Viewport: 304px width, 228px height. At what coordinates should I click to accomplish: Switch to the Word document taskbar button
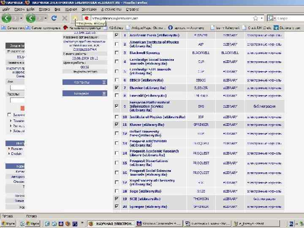pyautogui.click(x=207, y=223)
